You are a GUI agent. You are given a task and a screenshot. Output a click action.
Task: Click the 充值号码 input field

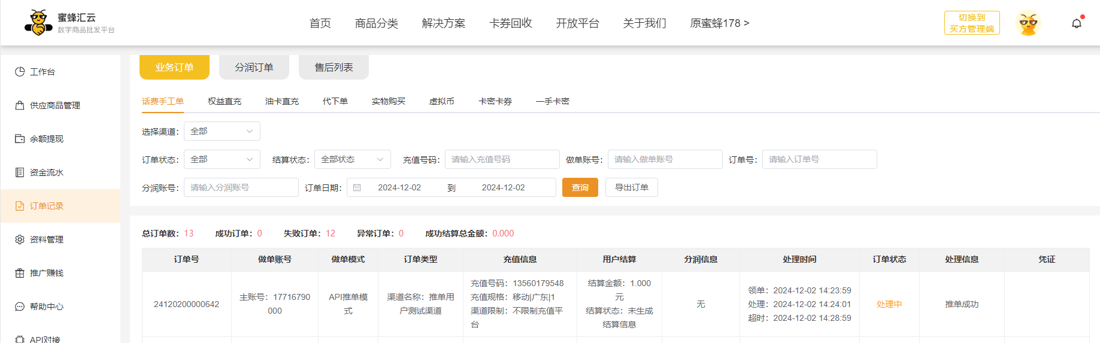(x=502, y=159)
